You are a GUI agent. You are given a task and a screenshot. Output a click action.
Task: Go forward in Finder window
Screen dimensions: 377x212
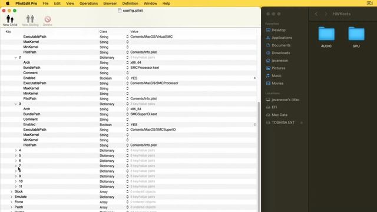pyautogui.click(x=326, y=14)
